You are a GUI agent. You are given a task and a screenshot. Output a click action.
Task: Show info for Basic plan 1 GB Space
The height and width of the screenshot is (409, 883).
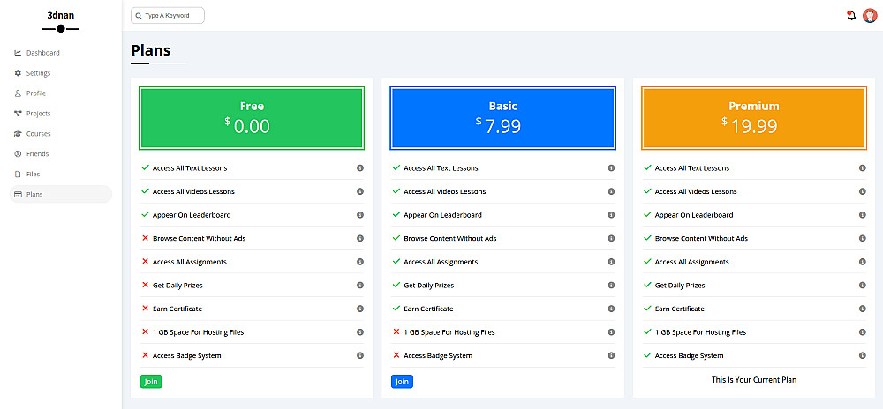(611, 332)
